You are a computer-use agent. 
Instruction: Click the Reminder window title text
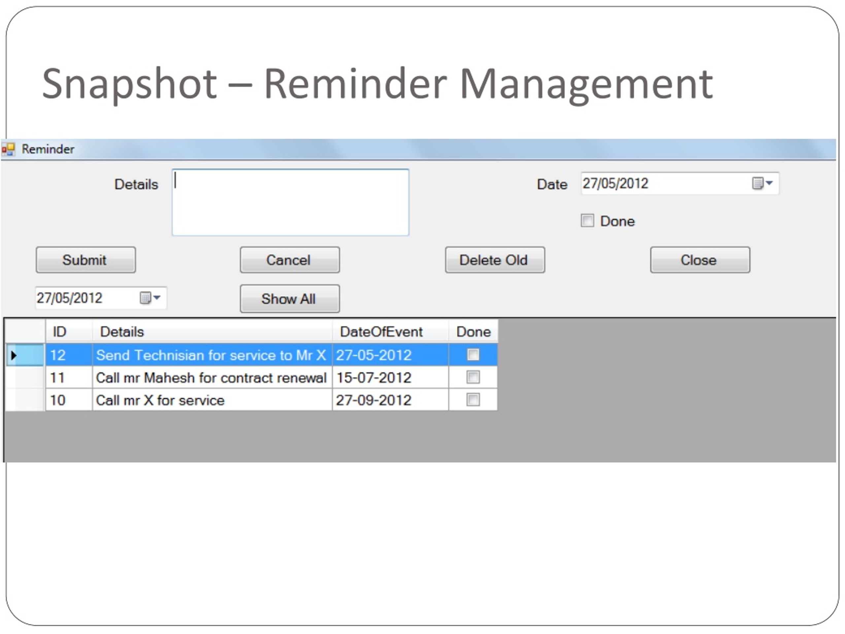pyautogui.click(x=48, y=149)
